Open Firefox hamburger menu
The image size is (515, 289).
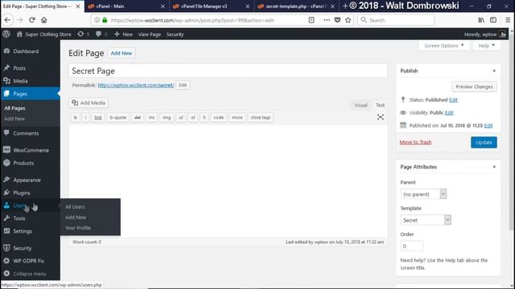point(508,20)
